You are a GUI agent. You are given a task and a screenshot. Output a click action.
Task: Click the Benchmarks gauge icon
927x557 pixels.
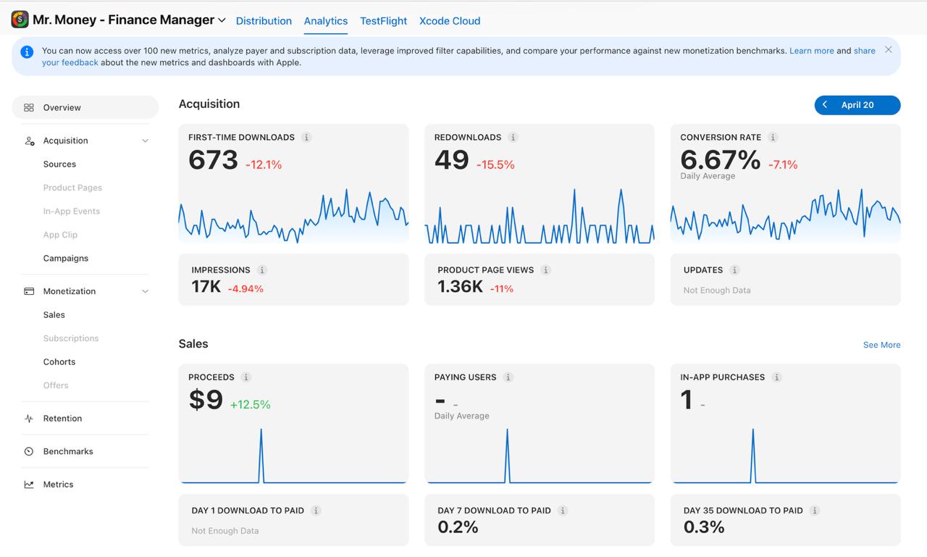pos(29,451)
